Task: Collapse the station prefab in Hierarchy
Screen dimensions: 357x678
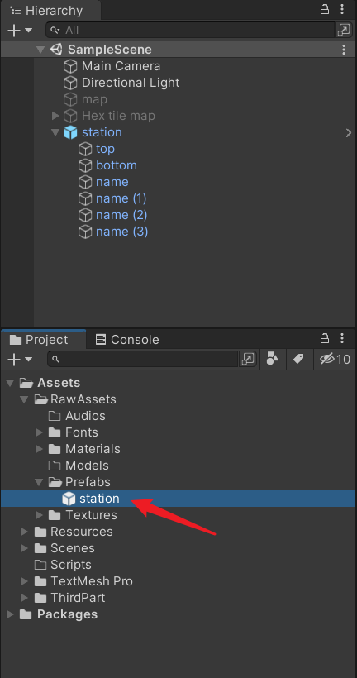Action: [55, 132]
